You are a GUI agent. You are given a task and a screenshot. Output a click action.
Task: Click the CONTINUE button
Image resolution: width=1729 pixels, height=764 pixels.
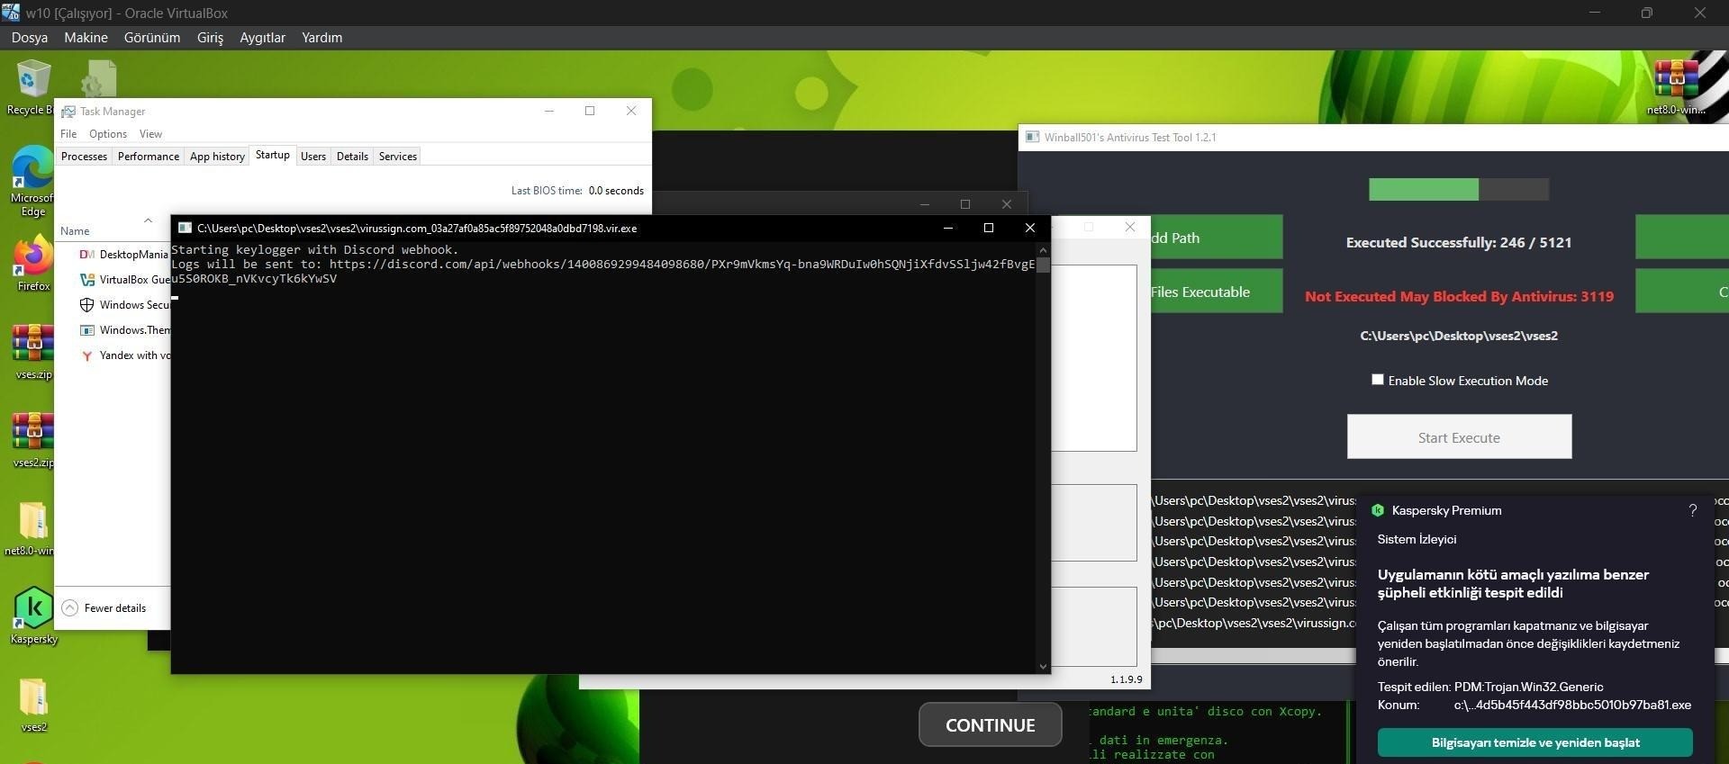pos(990,724)
